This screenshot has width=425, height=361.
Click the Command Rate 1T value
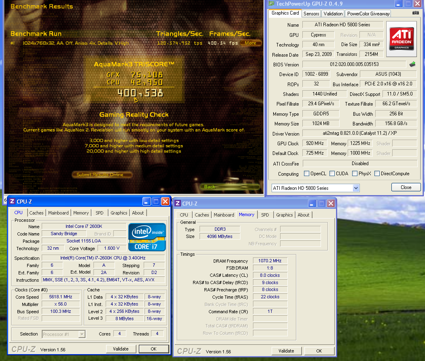point(270,311)
